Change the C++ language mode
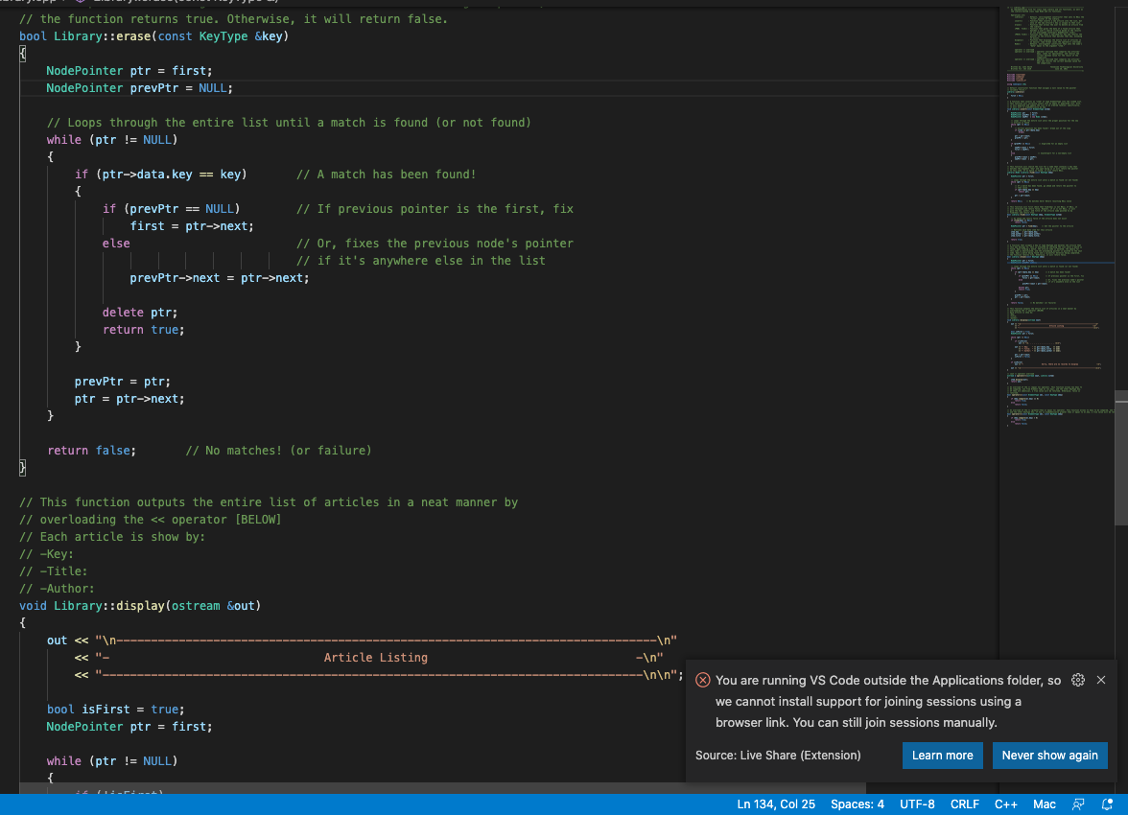1128x815 pixels. tap(1005, 804)
